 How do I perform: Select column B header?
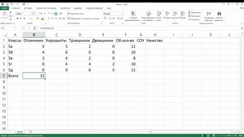point(34,35)
